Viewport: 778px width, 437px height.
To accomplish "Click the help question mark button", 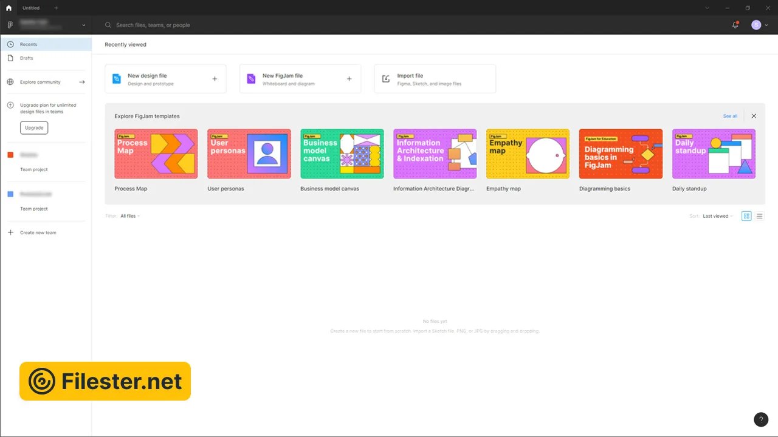I will pos(760,419).
